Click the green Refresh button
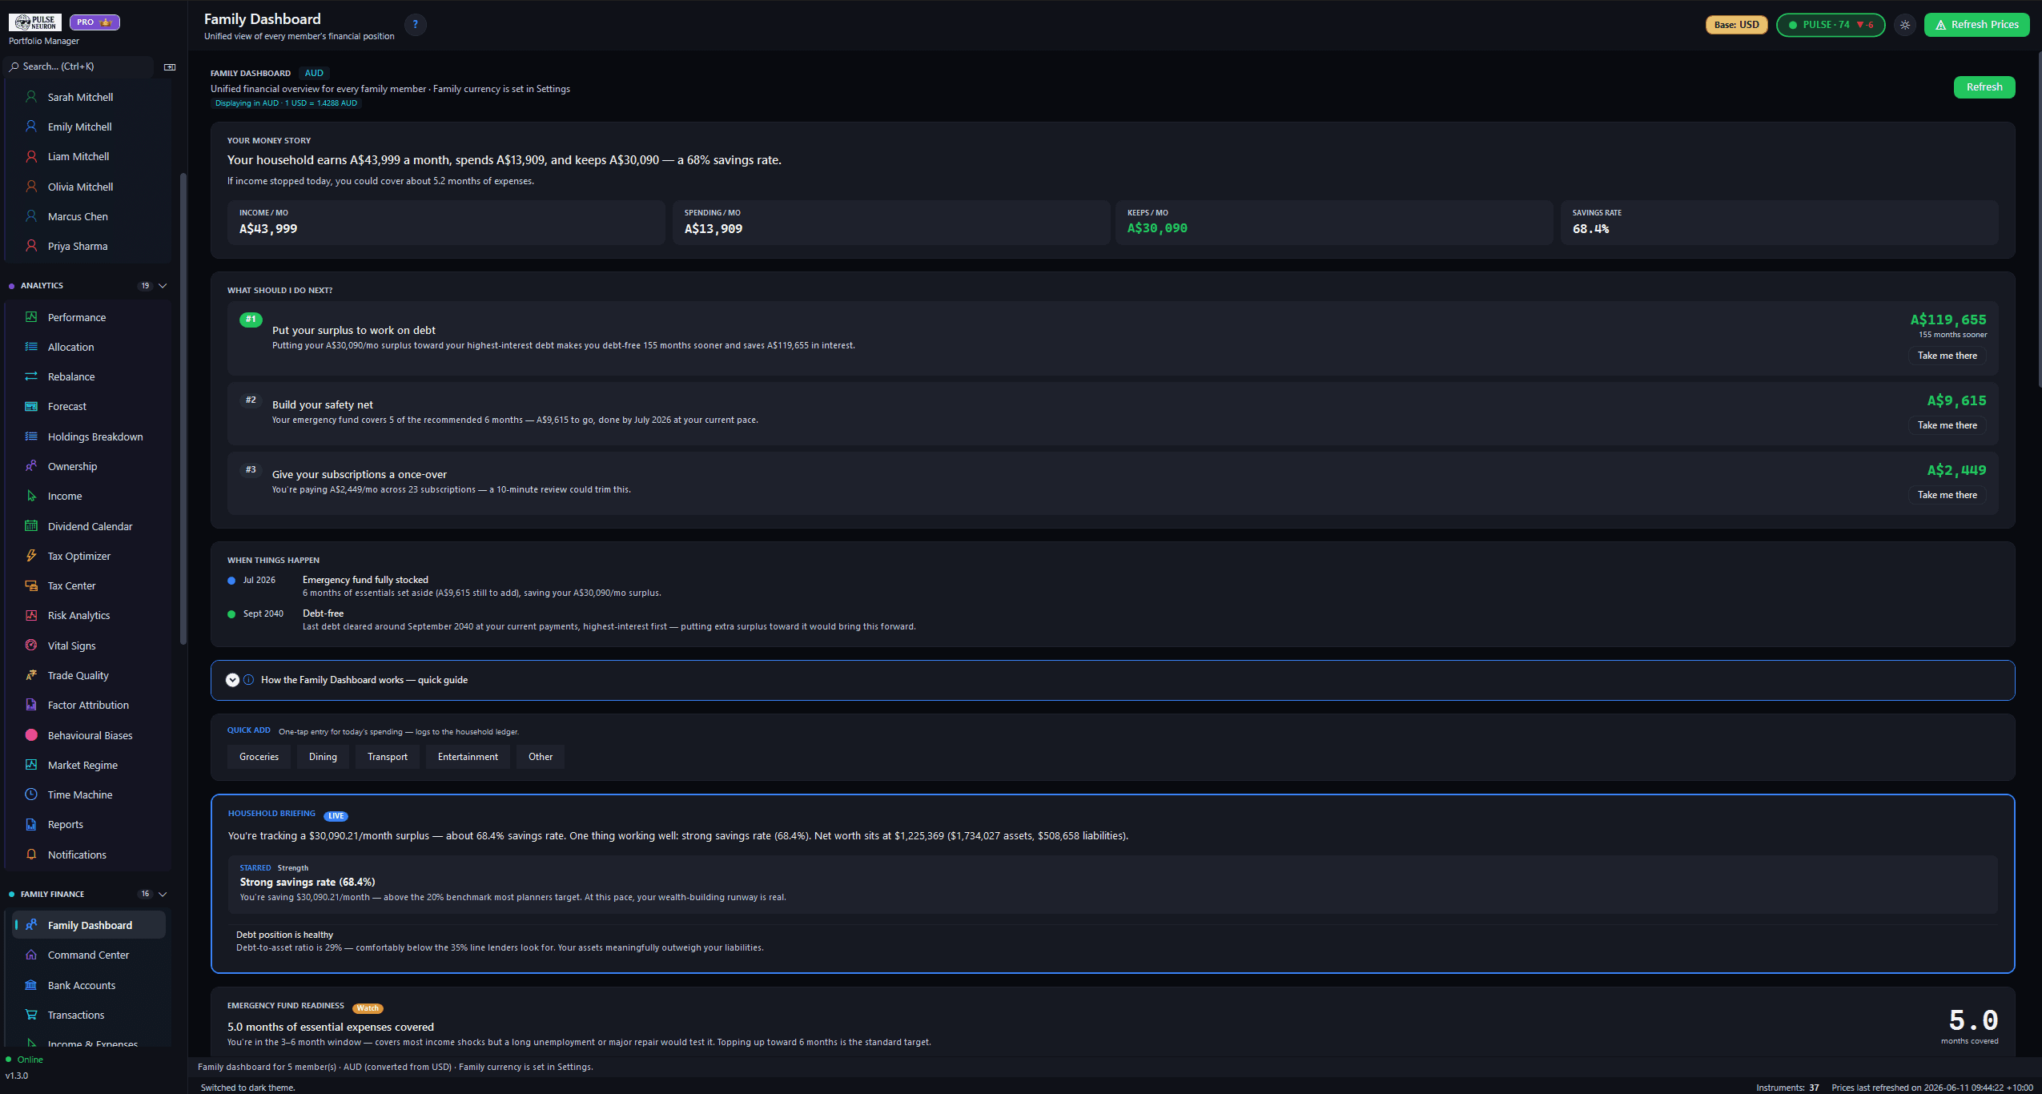 (1984, 87)
